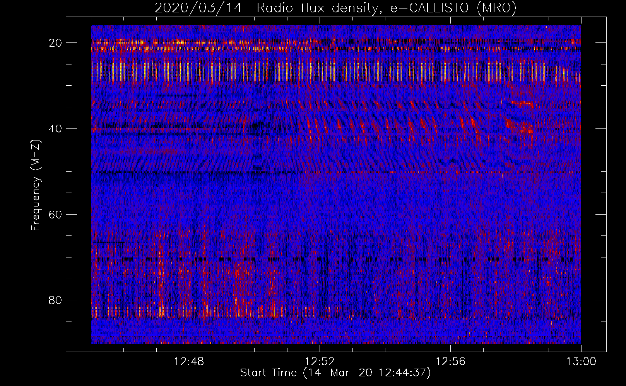Viewport: 626px width, 386px height.
Task: Click the 60 MHz frequency tick label
Action: [x=55, y=214]
